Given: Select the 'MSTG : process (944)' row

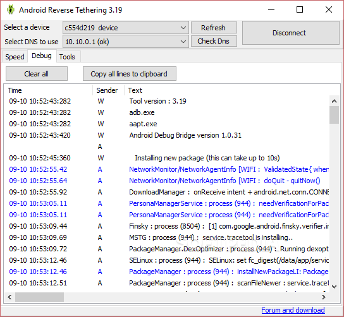Looking at the screenshot, I should pyautogui.click(x=167, y=237).
